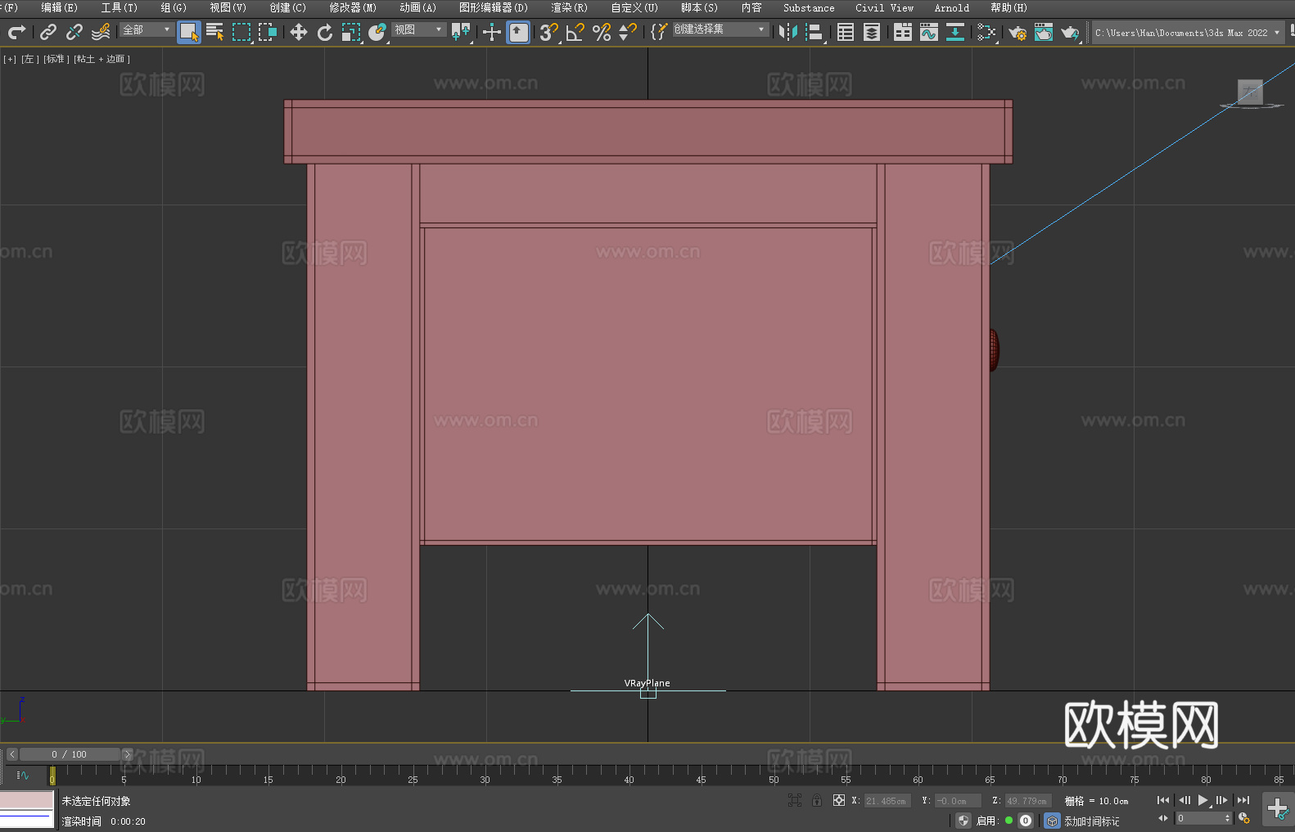Click Edit Named Selection Sets icon

click(x=658, y=32)
